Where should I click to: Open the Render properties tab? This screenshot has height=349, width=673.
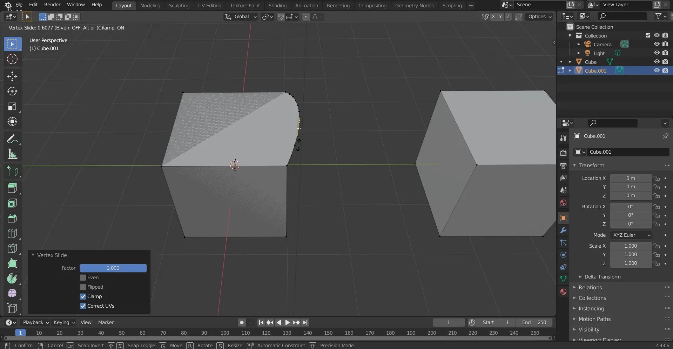(564, 153)
